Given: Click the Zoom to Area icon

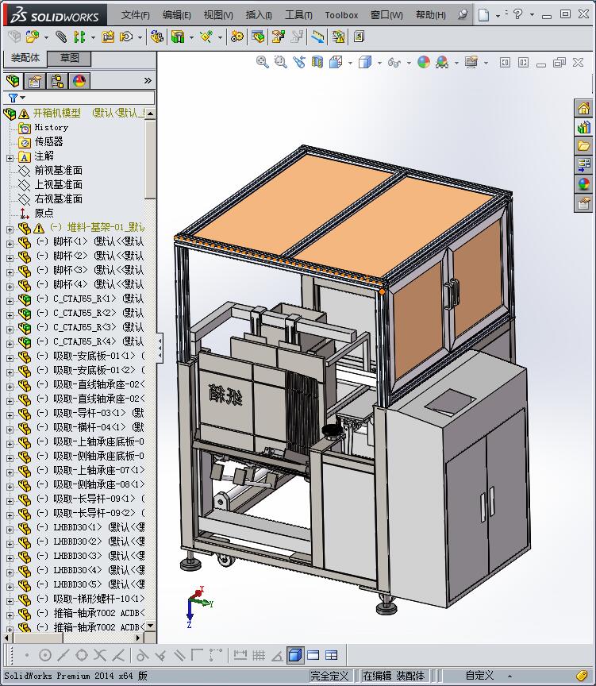Looking at the screenshot, I should tap(281, 62).
